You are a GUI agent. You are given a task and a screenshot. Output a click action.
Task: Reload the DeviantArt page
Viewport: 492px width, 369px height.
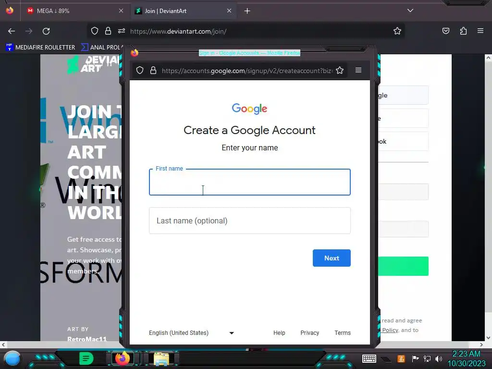(x=46, y=31)
